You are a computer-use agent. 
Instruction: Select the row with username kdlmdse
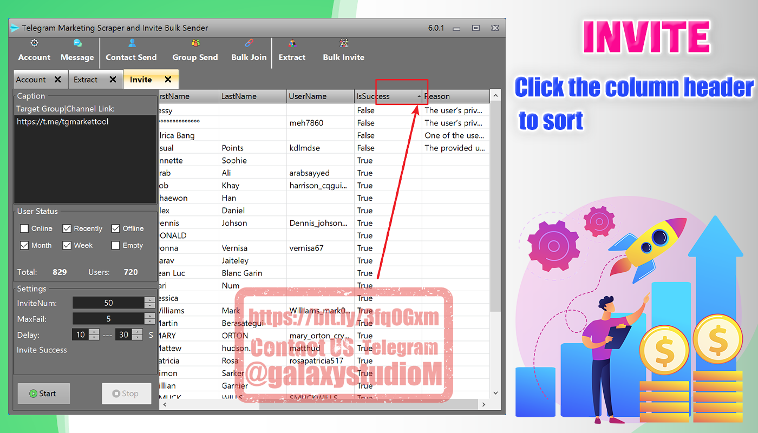click(x=324, y=148)
